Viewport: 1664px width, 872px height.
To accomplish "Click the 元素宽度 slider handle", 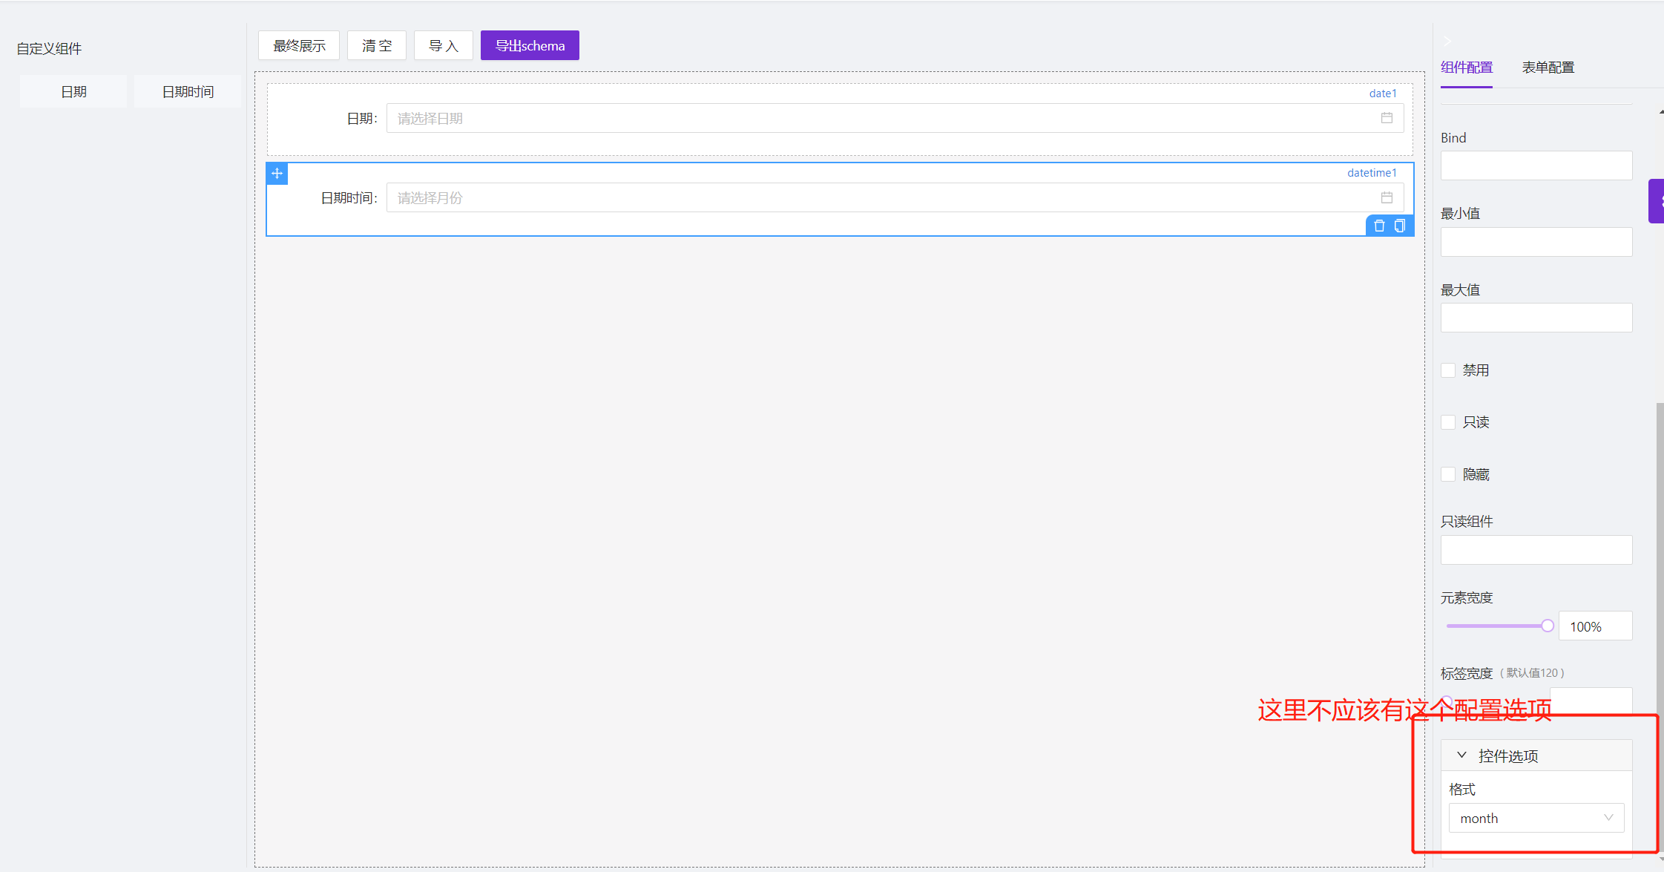I will [x=1547, y=626].
